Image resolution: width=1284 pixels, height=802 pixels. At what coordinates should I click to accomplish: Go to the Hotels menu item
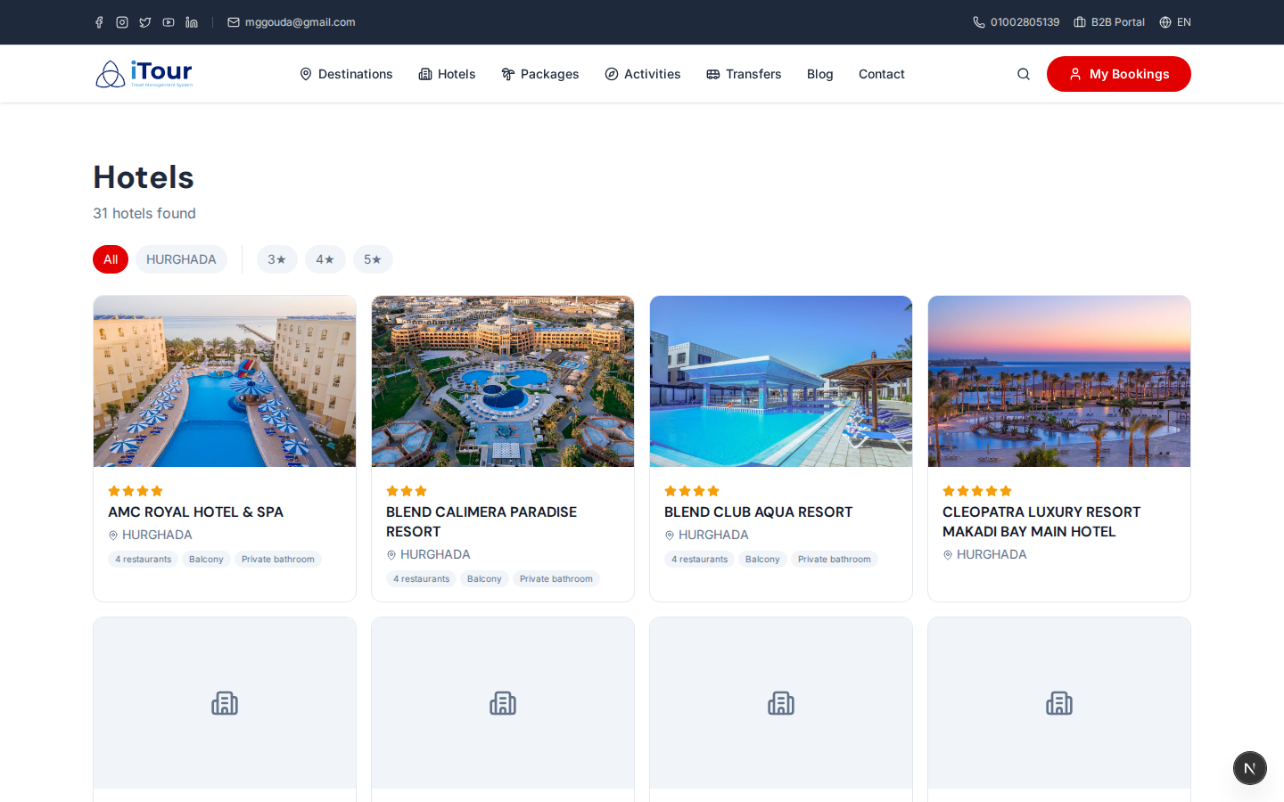447,74
